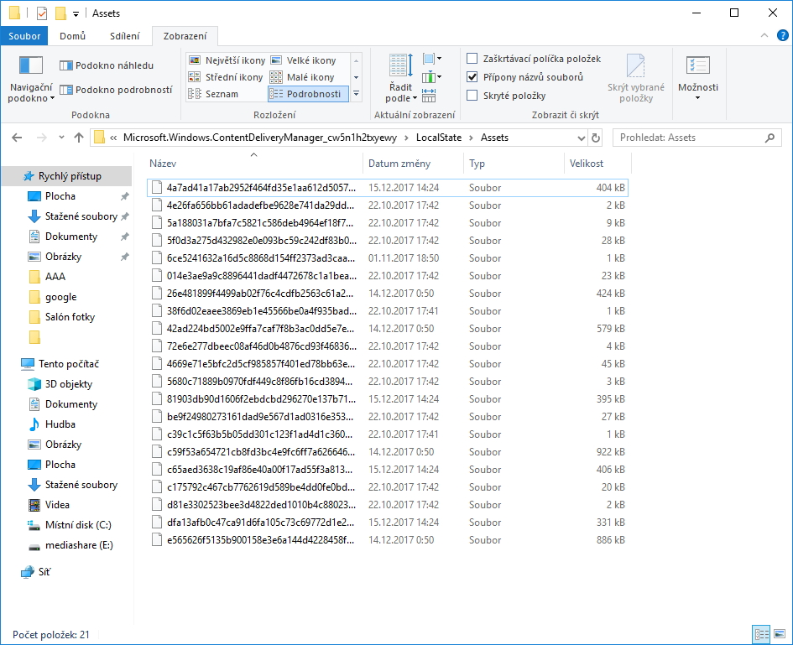
Task: Click size all columns to fit icon
Action: click(429, 95)
